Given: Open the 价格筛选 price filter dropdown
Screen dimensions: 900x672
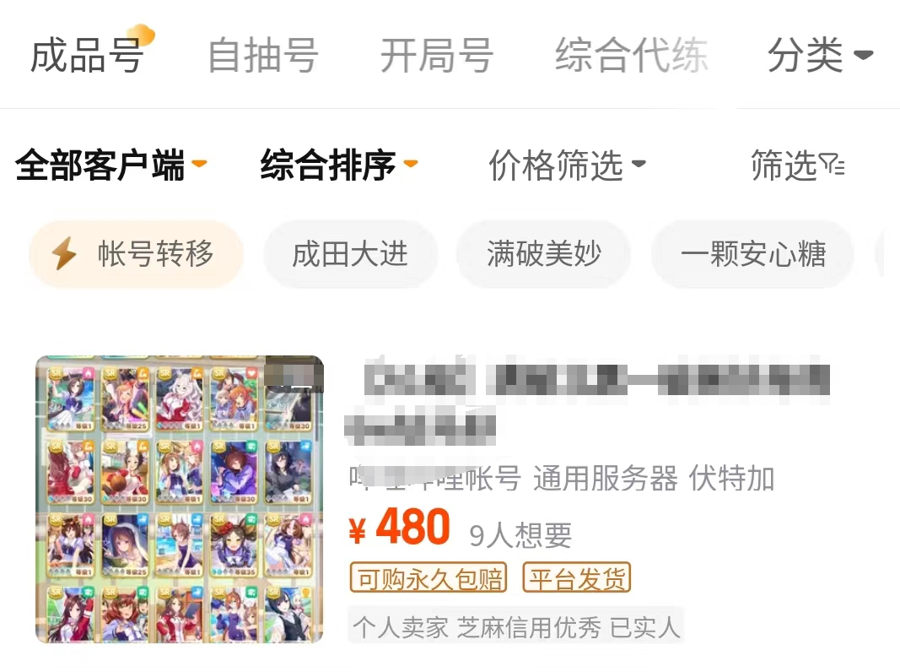Looking at the screenshot, I should click(x=567, y=165).
